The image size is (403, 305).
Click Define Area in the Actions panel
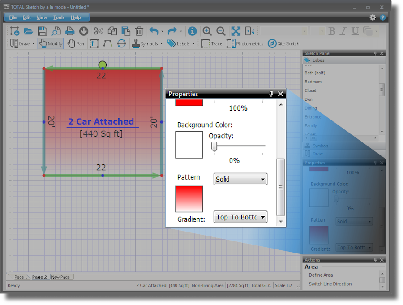(x=321, y=275)
